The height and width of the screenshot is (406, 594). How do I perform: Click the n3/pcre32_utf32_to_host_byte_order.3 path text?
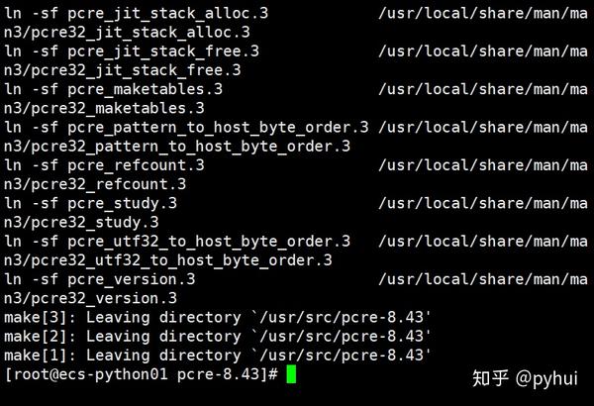(168, 260)
